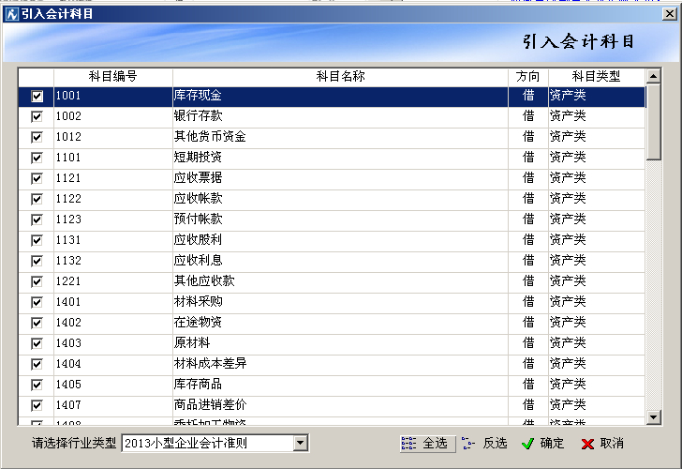Uncheck the checkbox for 1123 预付帐款
Image resolution: width=682 pixels, height=469 pixels.
(37, 219)
